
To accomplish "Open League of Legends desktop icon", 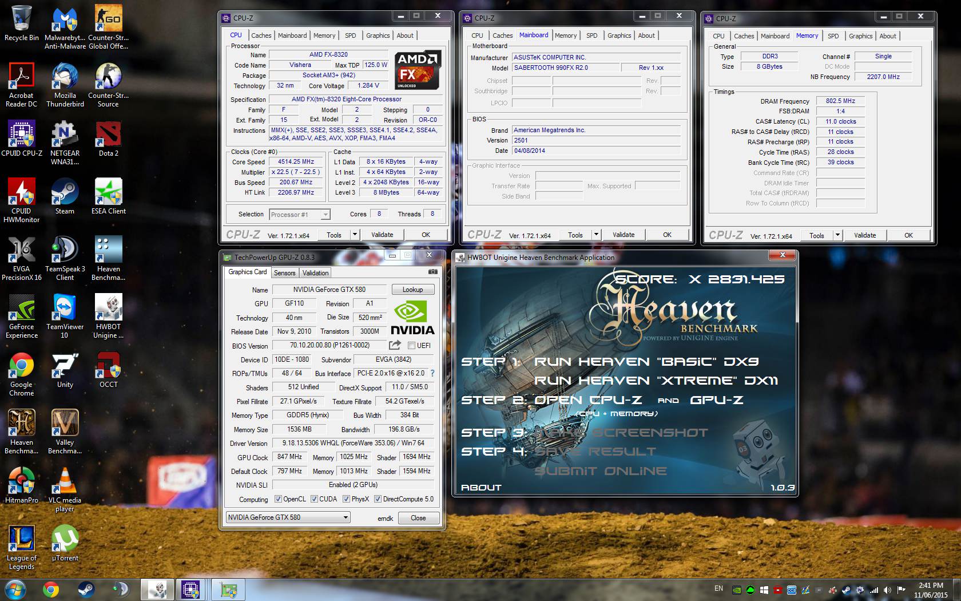I will pyautogui.click(x=22, y=548).
